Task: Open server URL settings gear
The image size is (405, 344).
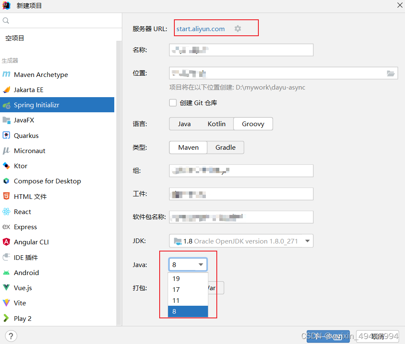Action: 238,29
